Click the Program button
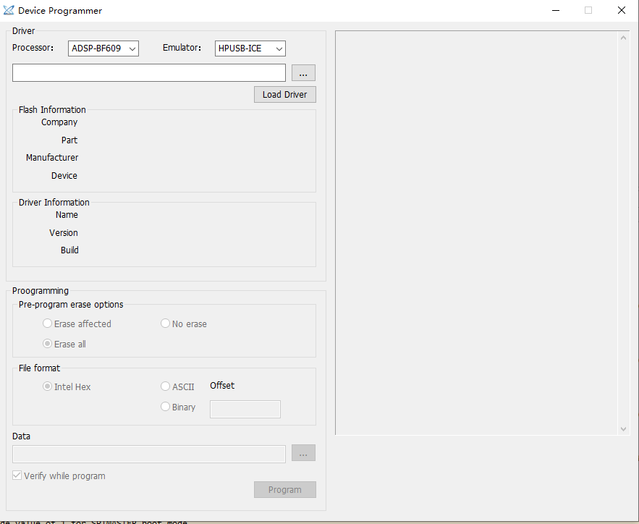The height and width of the screenshot is (524, 639). pyautogui.click(x=284, y=489)
